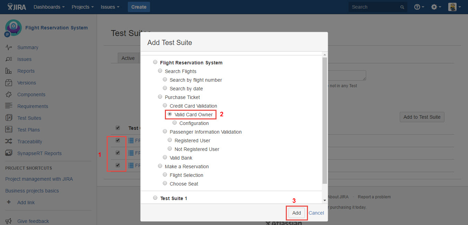The image size is (468, 225).
Task: Select the Valid Card Owner radio button
Action: pos(170,114)
